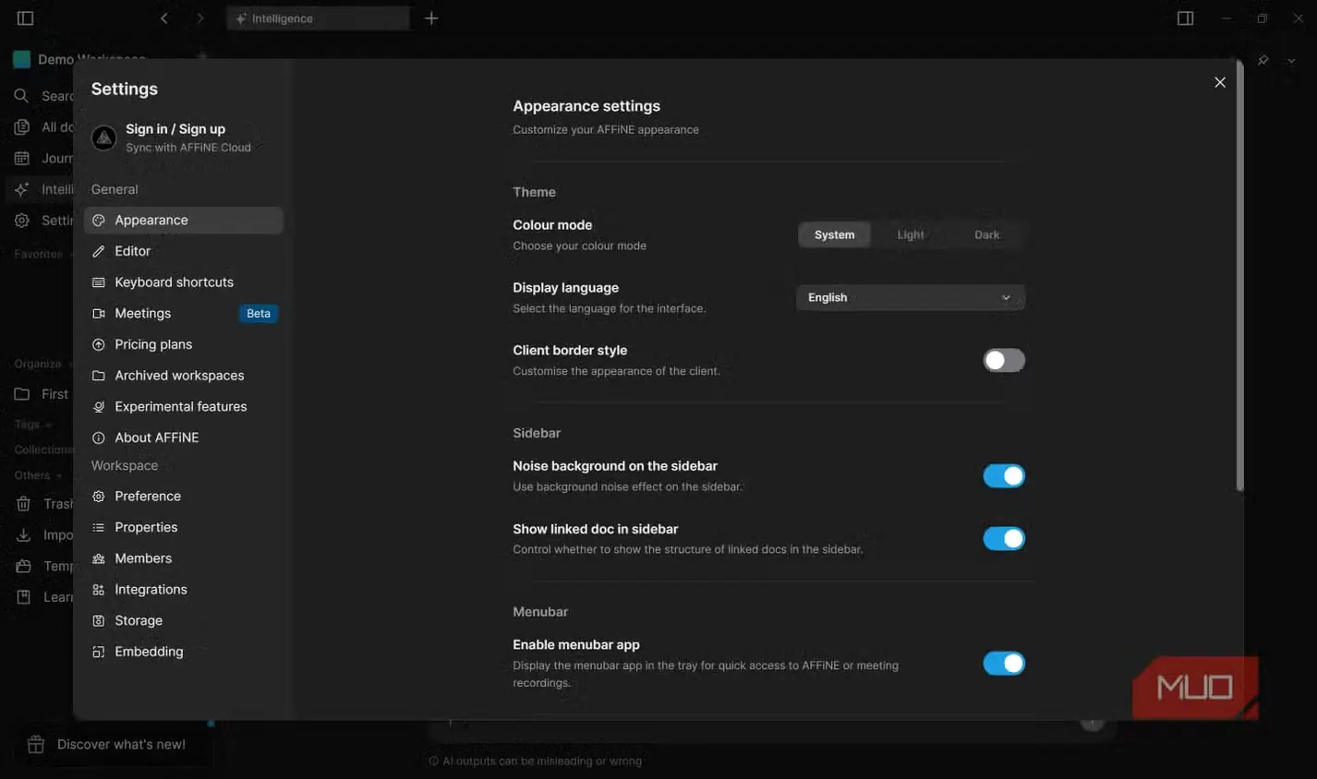Screen dimensions: 1317x779
Task: Open a new tab with plus icon
Action: tap(431, 18)
